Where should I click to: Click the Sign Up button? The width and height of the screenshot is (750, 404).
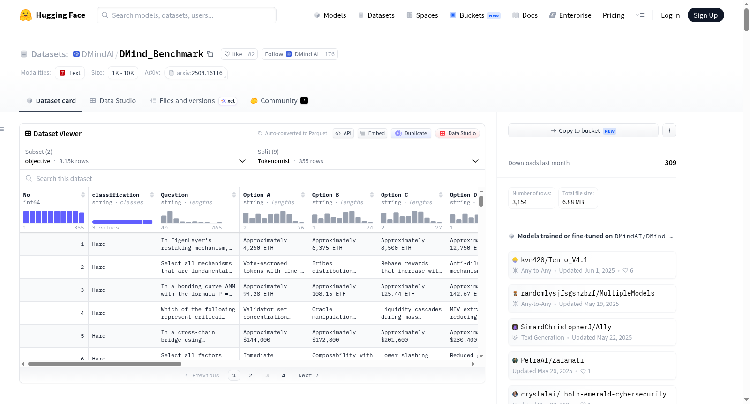(706, 15)
